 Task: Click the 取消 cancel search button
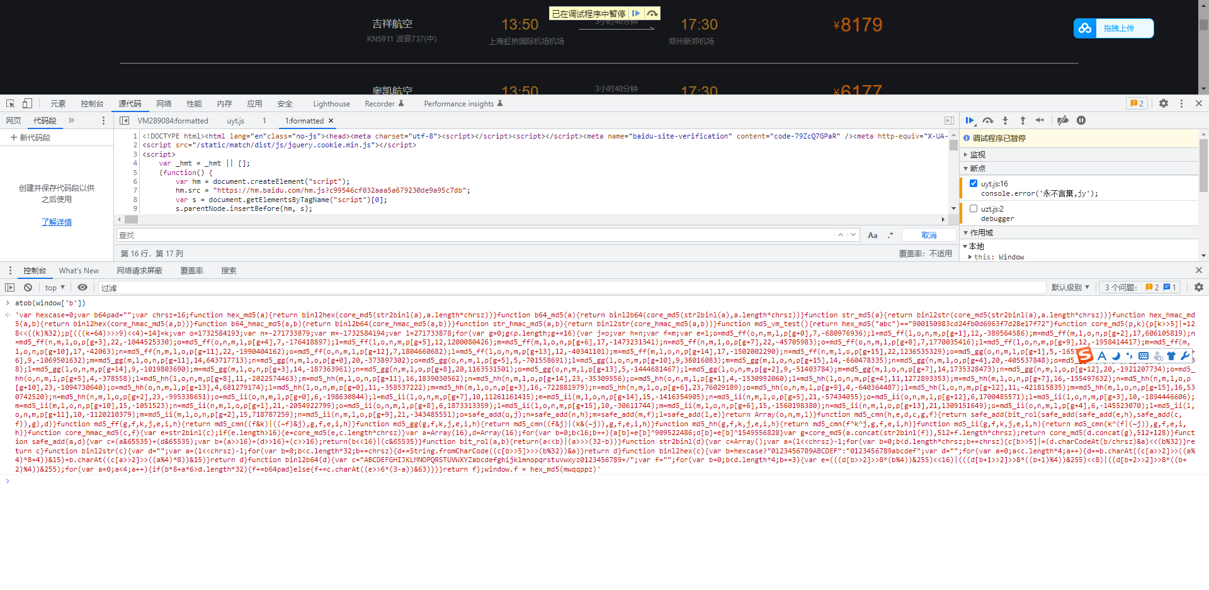[x=929, y=235]
